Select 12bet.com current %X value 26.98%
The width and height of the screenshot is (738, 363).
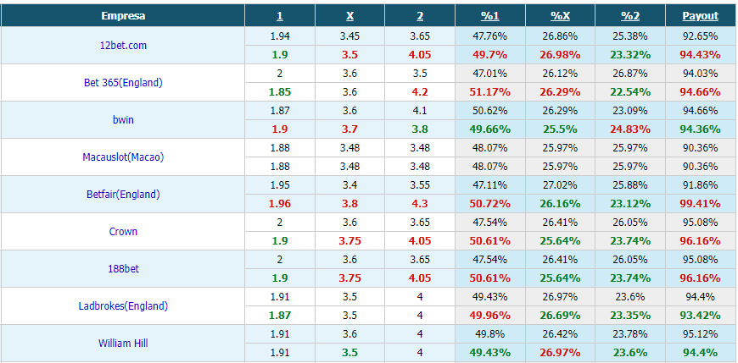pyautogui.click(x=560, y=55)
